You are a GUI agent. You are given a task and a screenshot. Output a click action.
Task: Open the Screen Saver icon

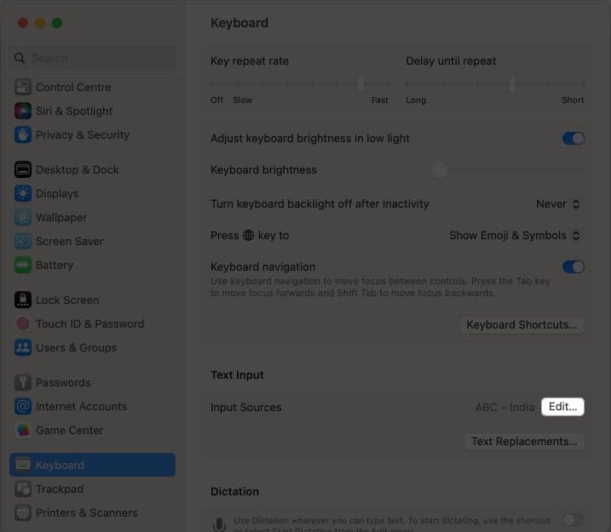[x=23, y=241]
